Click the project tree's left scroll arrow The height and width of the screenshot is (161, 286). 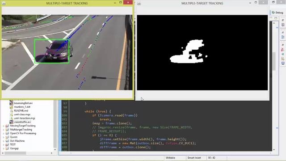(3, 153)
